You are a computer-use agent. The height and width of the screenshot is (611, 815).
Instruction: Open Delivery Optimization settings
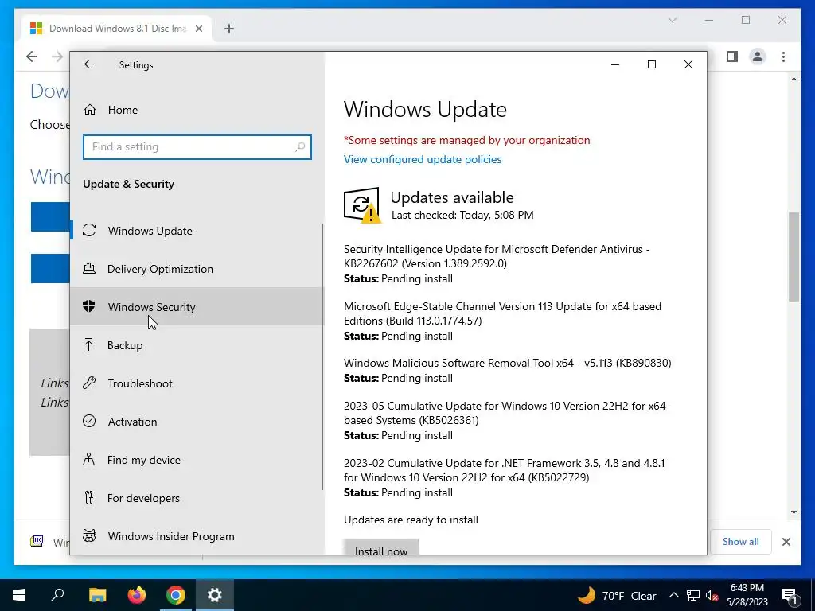(x=197, y=269)
